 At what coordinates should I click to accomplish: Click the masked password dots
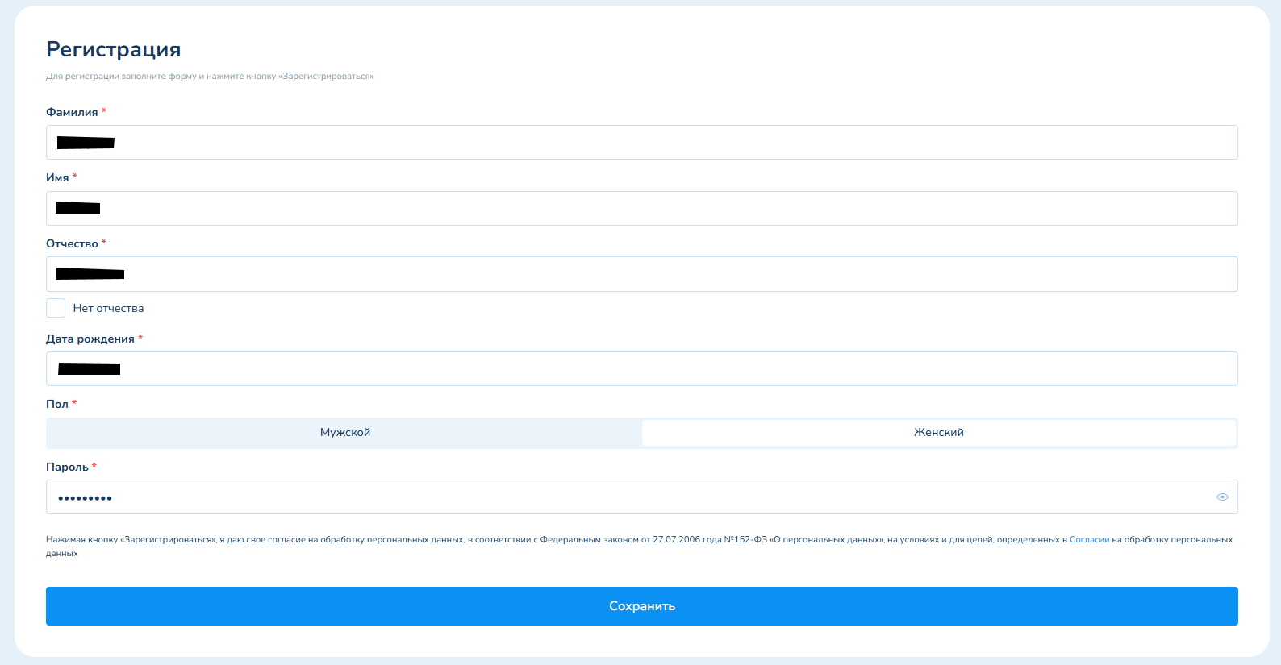tap(85, 498)
